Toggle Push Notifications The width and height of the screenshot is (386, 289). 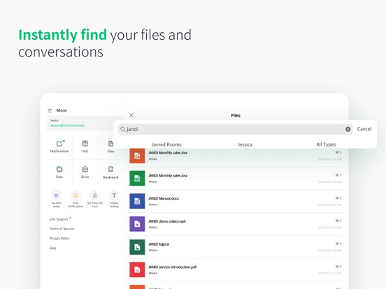point(76,195)
